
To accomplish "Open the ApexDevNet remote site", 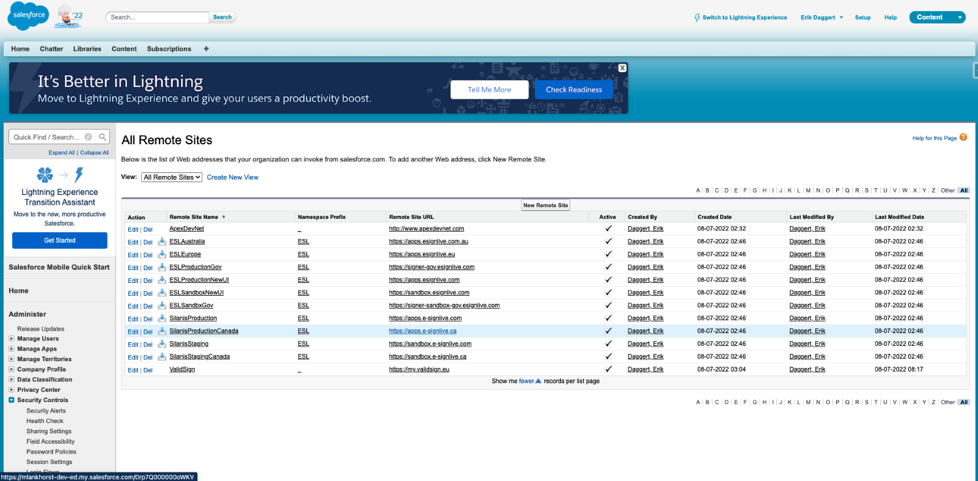I will pyautogui.click(x=186, y=229).
